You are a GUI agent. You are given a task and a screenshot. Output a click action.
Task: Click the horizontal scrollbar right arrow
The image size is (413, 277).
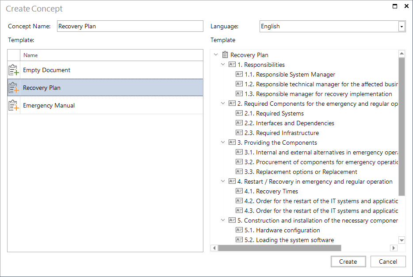pos(394,248)
